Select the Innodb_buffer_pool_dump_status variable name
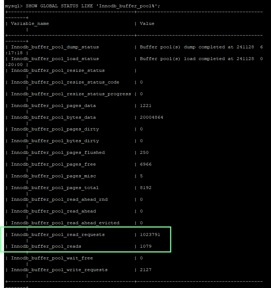Image resolution: width=271 pixels, height=288 pixels. click(55, 47)
